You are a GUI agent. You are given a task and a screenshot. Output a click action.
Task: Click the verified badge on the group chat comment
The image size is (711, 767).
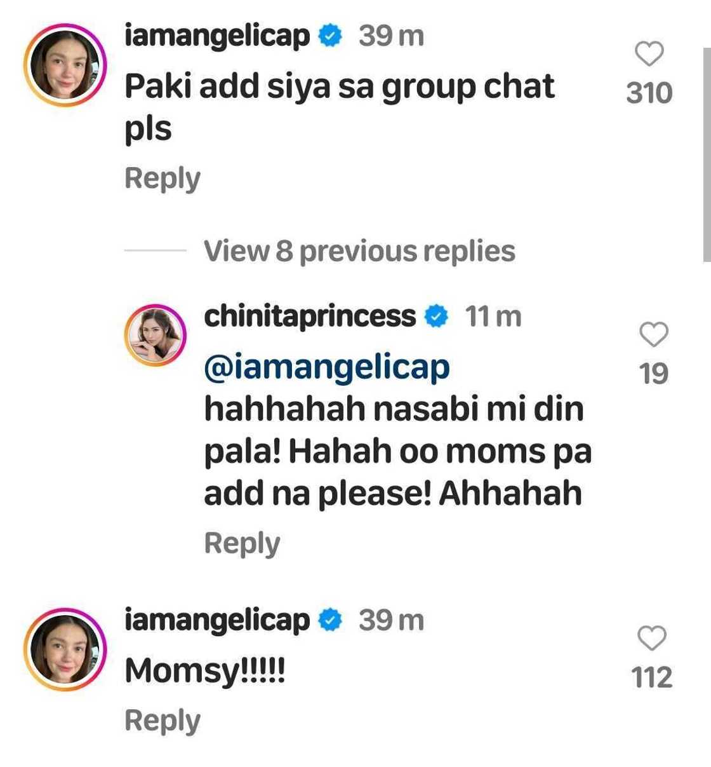tap(330, 36)
